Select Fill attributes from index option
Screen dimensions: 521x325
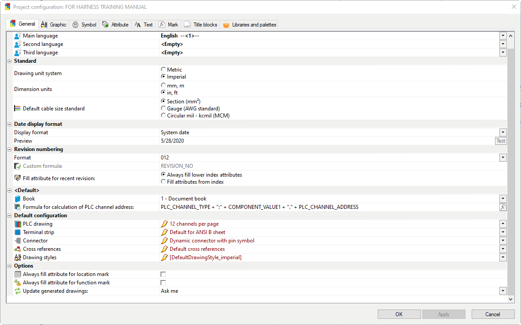coord(164,182)
